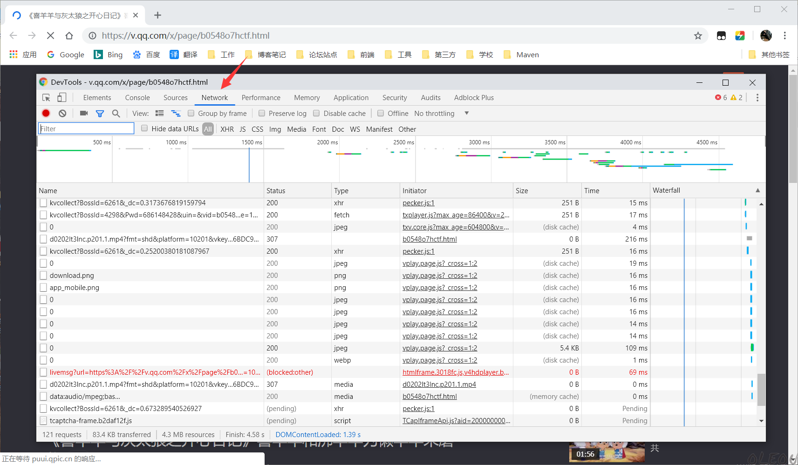Filter requests by XHR type
Image resolution: width=798 pixels, height=465 pixels.
(x=227, y=129)
